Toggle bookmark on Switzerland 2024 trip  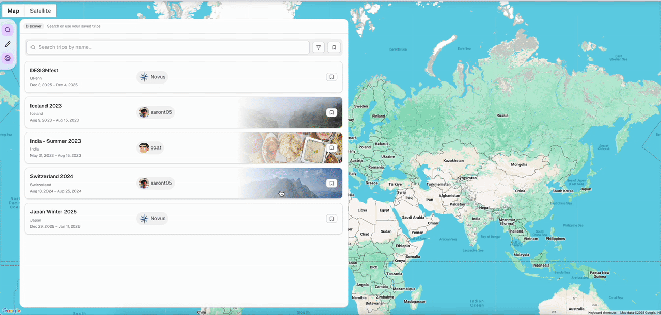332,183
